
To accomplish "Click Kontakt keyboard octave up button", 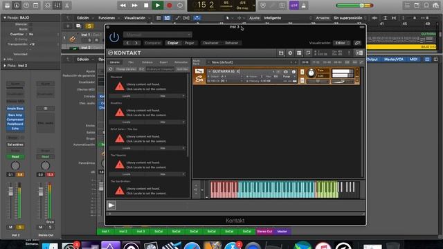I will [x=196, y=185].
